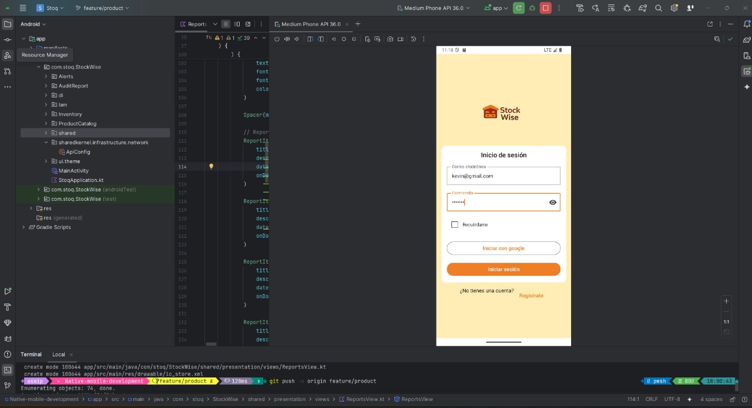
Task: Stop the running app
Action: click(546, 8)
